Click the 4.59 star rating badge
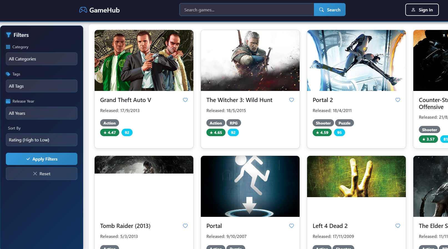This screenshot has width=448, height=249. point(322,133)
